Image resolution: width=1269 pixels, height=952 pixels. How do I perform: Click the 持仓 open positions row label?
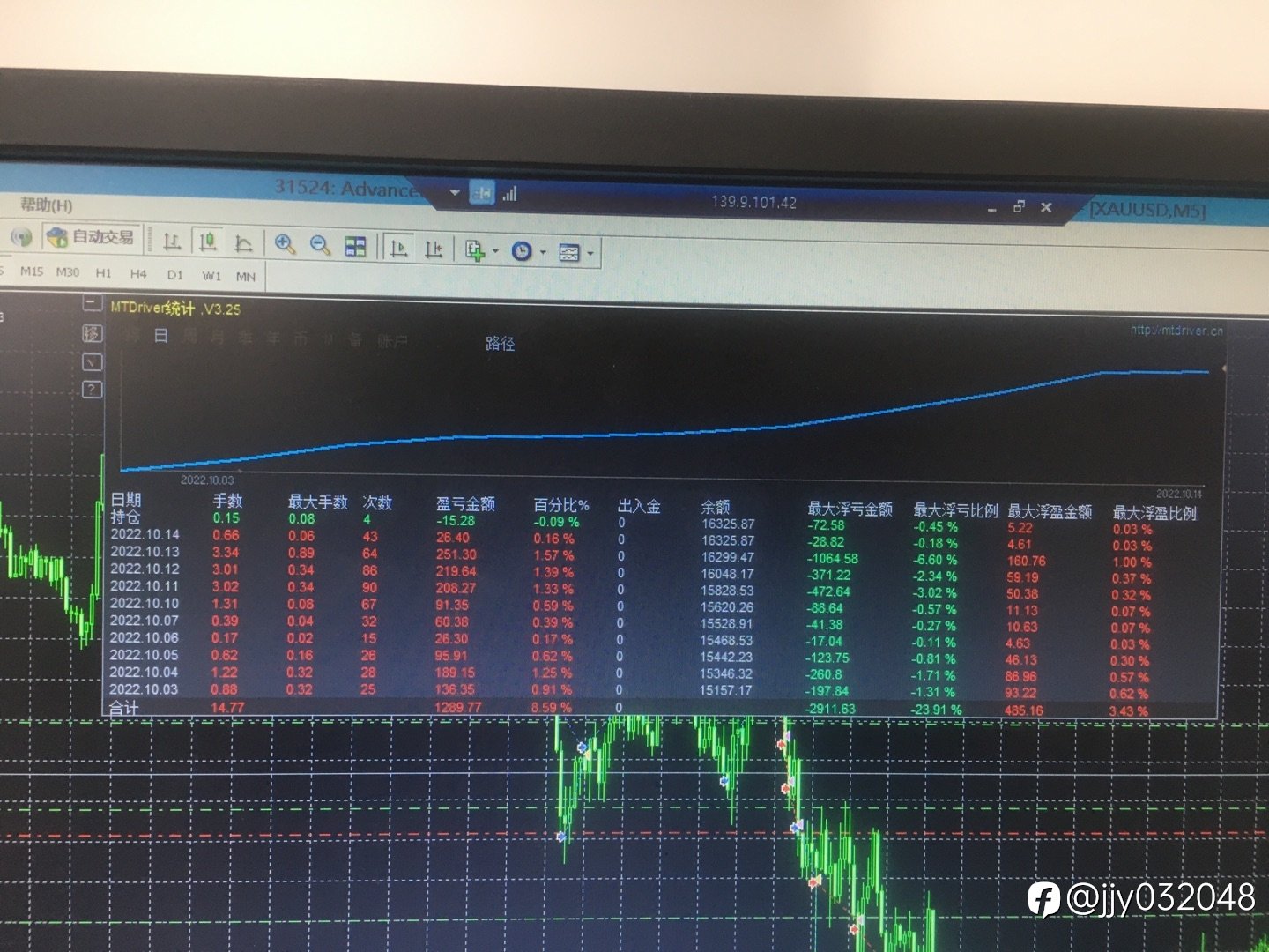[125, 517]
